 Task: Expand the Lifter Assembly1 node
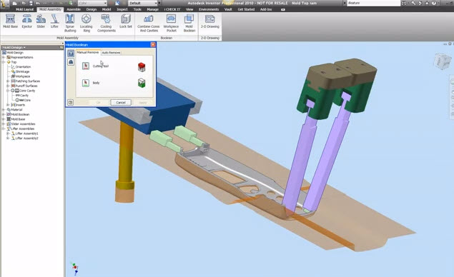(8, 134)
